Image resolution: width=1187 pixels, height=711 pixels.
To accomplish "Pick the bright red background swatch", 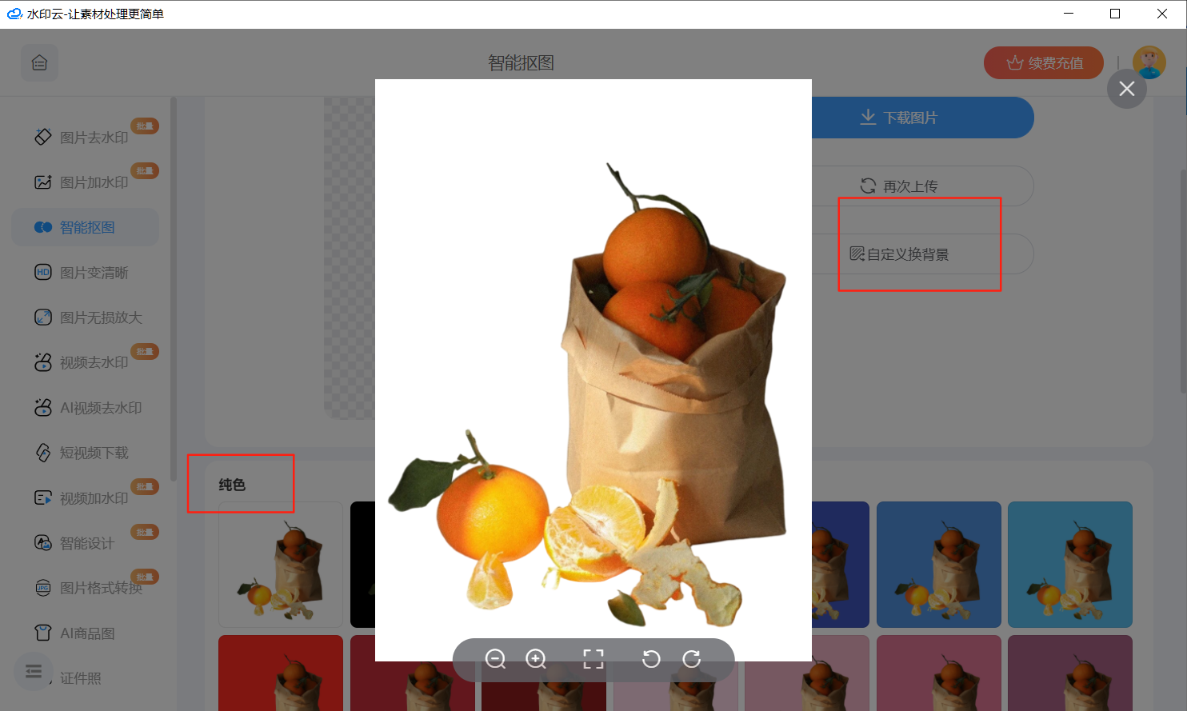I will point(281,673).
